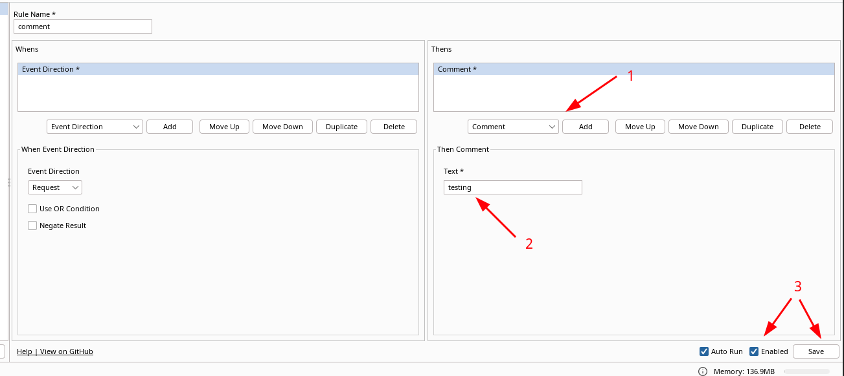This screenshot has width=844, height=376.
Task: Click Add in the Thens panel
Action: (585, 127)
